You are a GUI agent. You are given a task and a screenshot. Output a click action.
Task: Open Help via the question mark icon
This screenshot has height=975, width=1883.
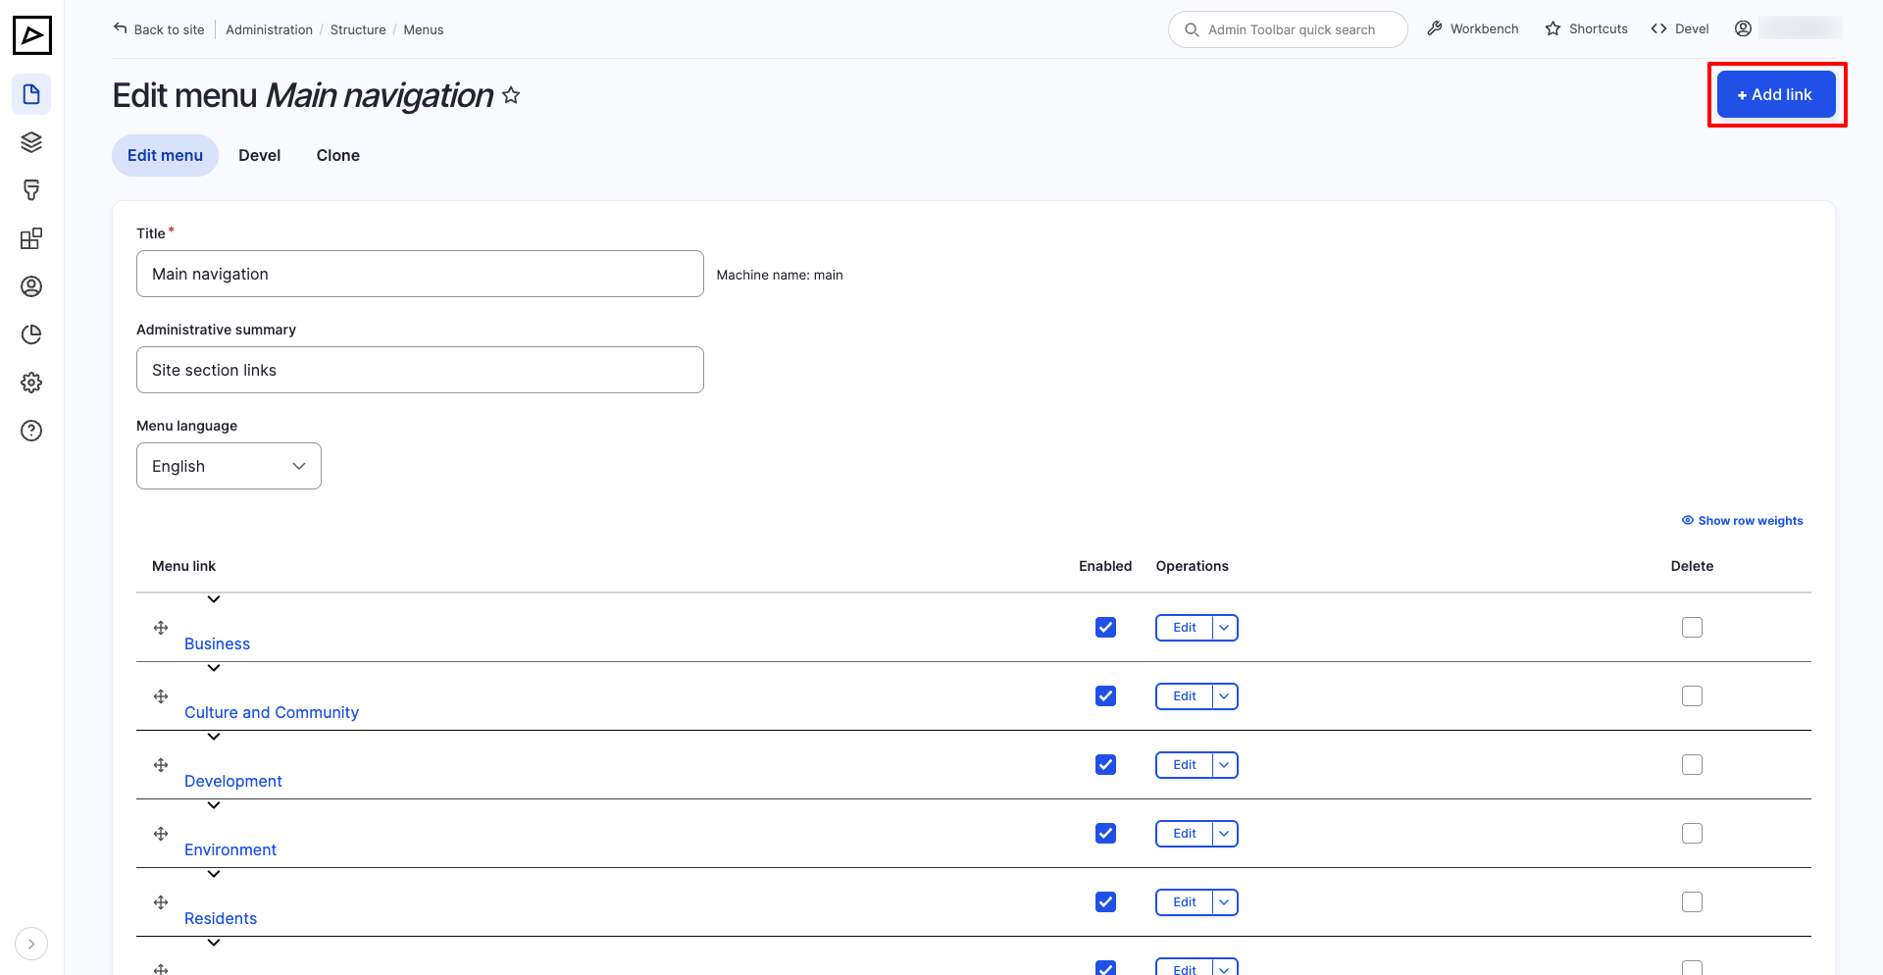click(31, 431)
